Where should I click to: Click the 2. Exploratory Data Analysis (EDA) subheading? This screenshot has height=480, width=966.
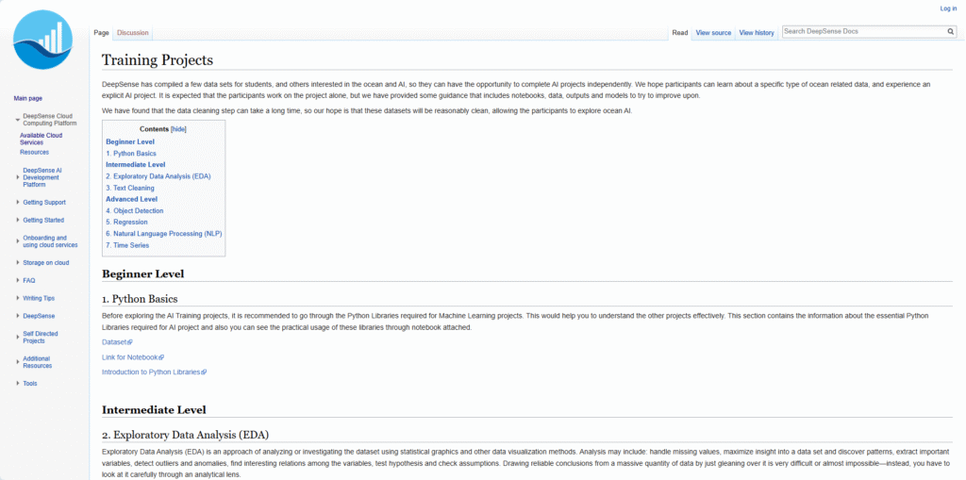pyautogui.click(x=186, y=435)
